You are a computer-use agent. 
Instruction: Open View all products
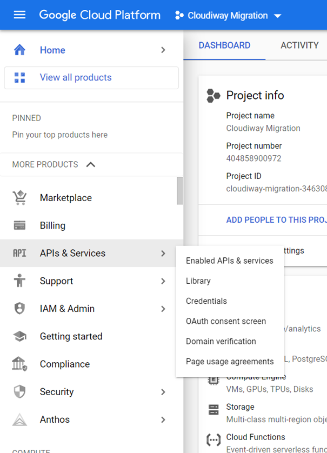(75, 78)
